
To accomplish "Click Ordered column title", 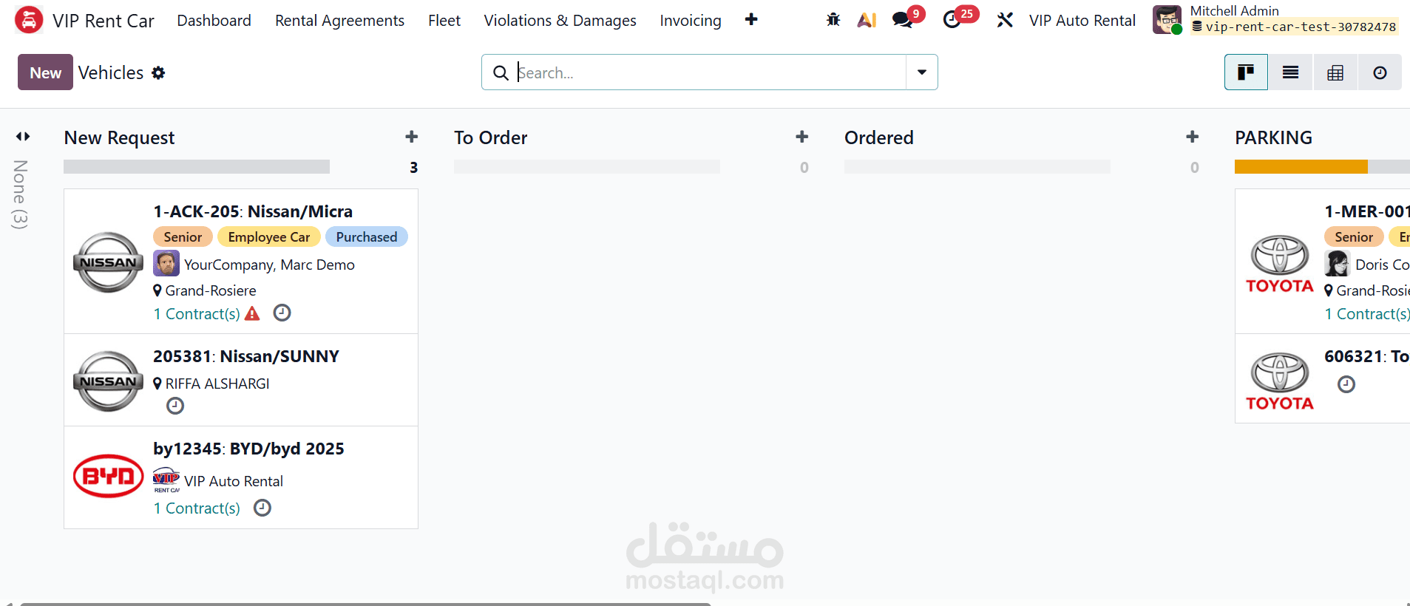I will tap(879, 137).
